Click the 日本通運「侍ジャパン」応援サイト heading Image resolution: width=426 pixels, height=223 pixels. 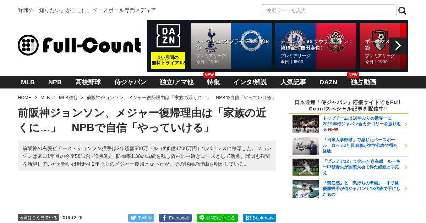[x=349, y=105]
